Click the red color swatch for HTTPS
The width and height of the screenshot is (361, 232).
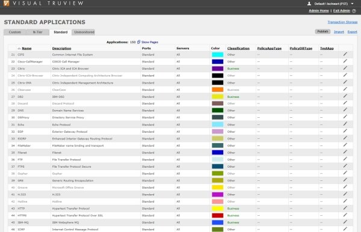217,215
